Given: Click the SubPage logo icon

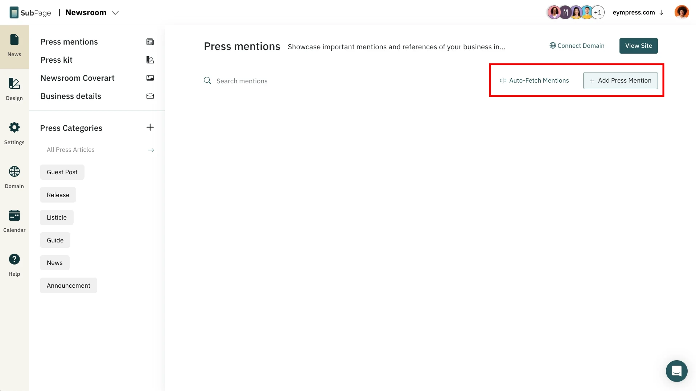Looking at the screenshot, I should pyautogui.click(x=14, y=13).
